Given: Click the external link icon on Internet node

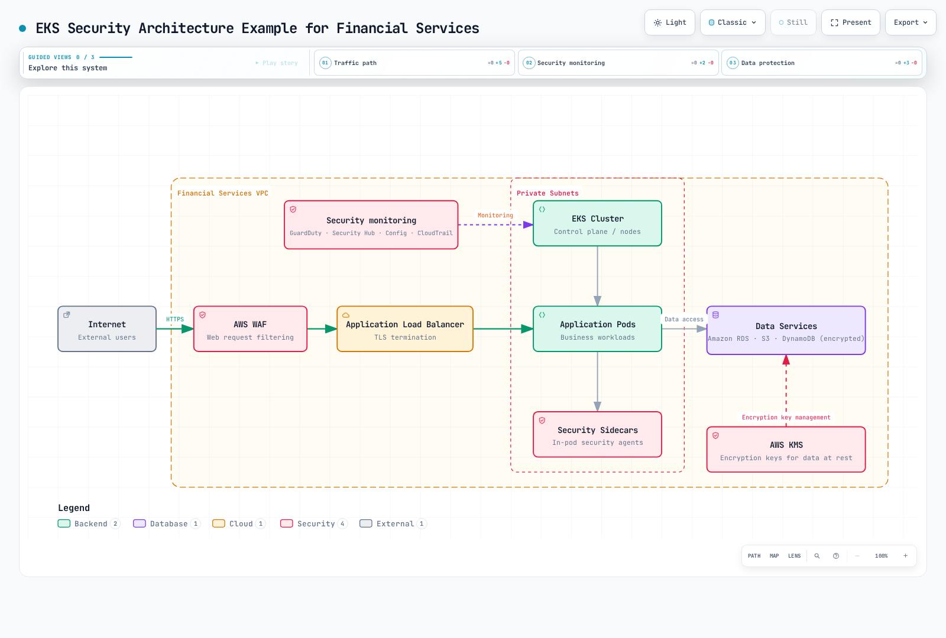Looking at the screenshot, I should pos(67,315).
